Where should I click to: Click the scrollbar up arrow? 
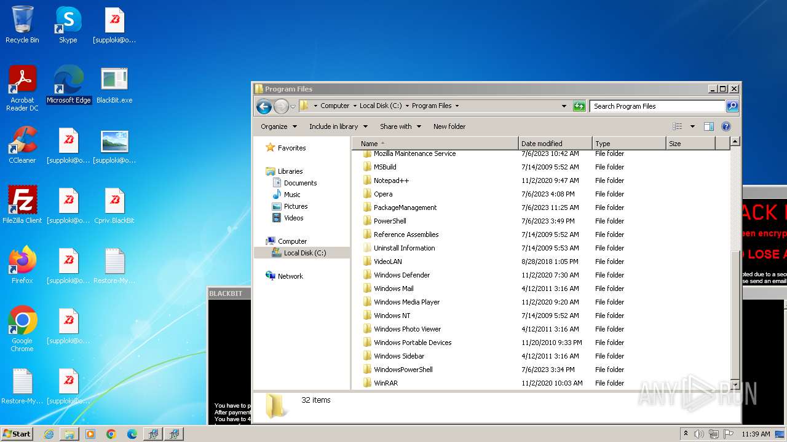pyautogui.click(x=735, y=142)
